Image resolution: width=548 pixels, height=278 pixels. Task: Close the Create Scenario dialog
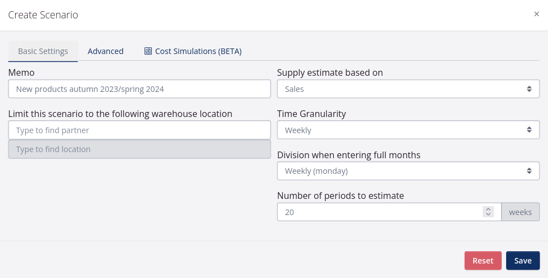[x=536, y=14]
